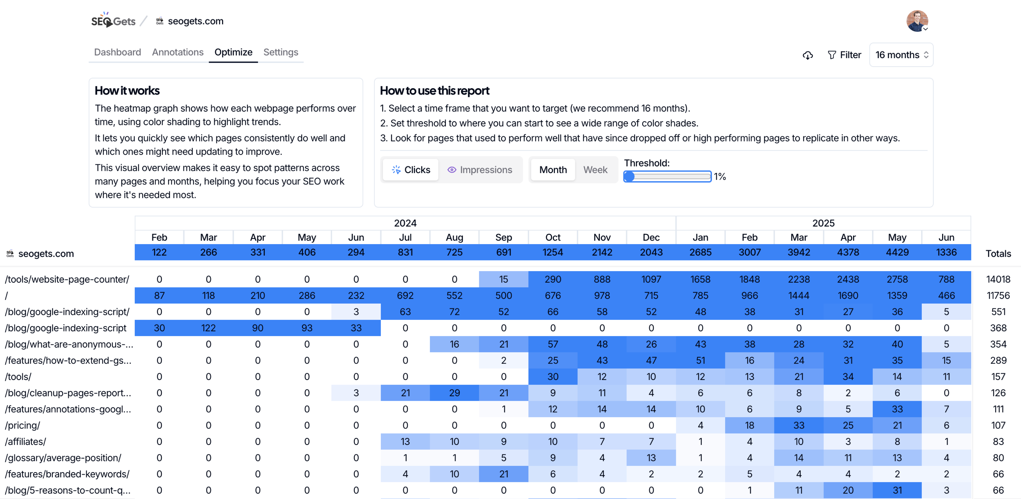1021x499 pixels.
Task: Click the seogets.com breadcrumb link
Action: [196, 21]
